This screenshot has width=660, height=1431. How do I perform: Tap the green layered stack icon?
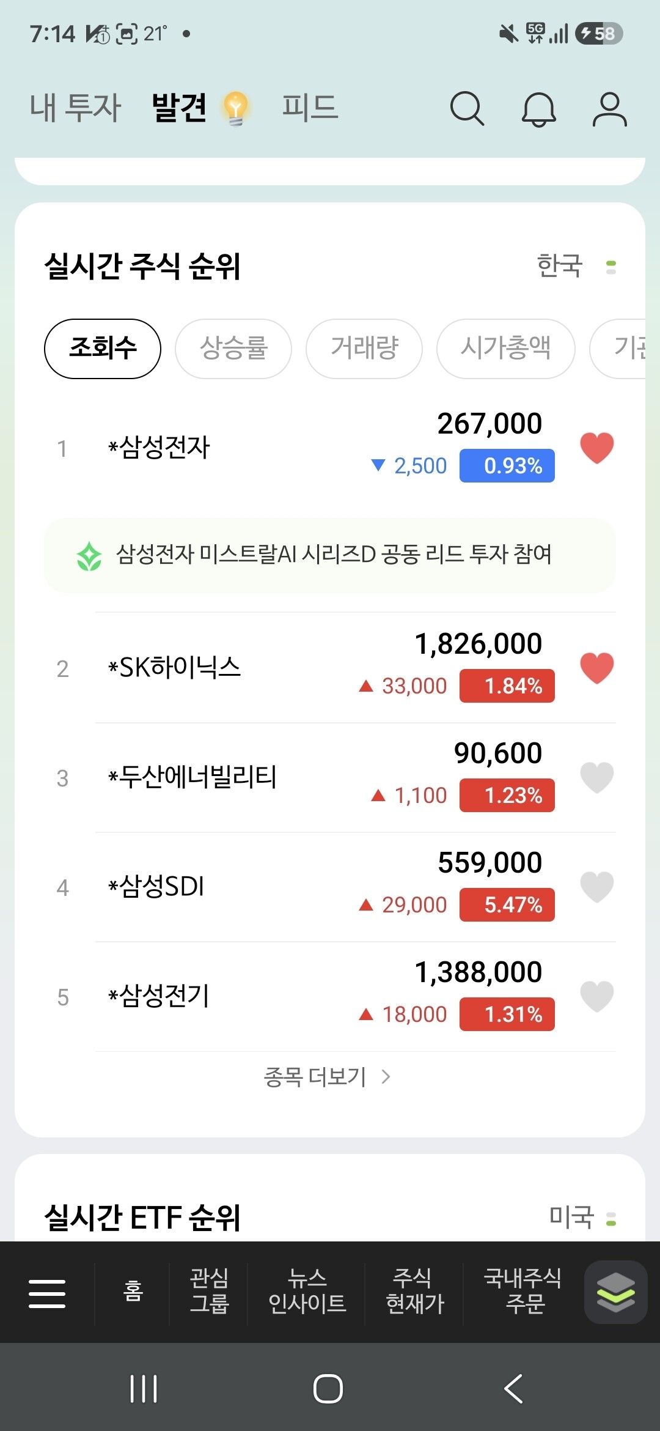615,1292
